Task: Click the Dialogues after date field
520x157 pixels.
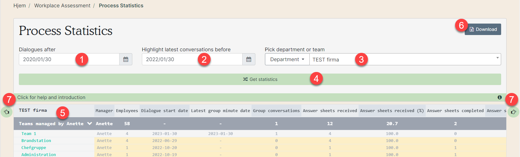Action: click(x=69, y=59)
